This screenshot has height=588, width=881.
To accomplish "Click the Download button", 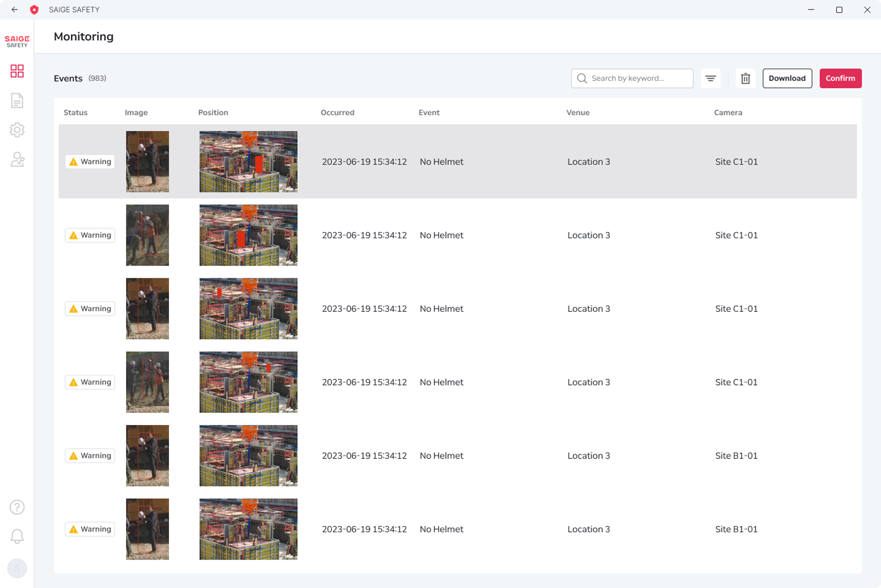I will click(x=787, y=79).
